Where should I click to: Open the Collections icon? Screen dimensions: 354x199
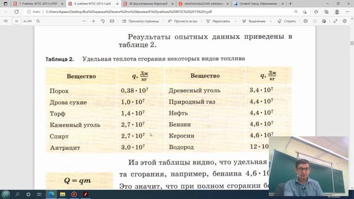tap(326, 12)
